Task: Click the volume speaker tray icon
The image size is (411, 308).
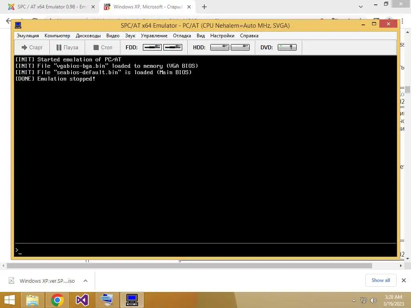Action: tap(373, 300)
